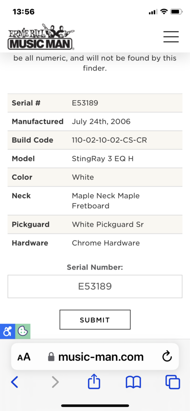Open the accessibility options widget

click(x=7, y=331)
